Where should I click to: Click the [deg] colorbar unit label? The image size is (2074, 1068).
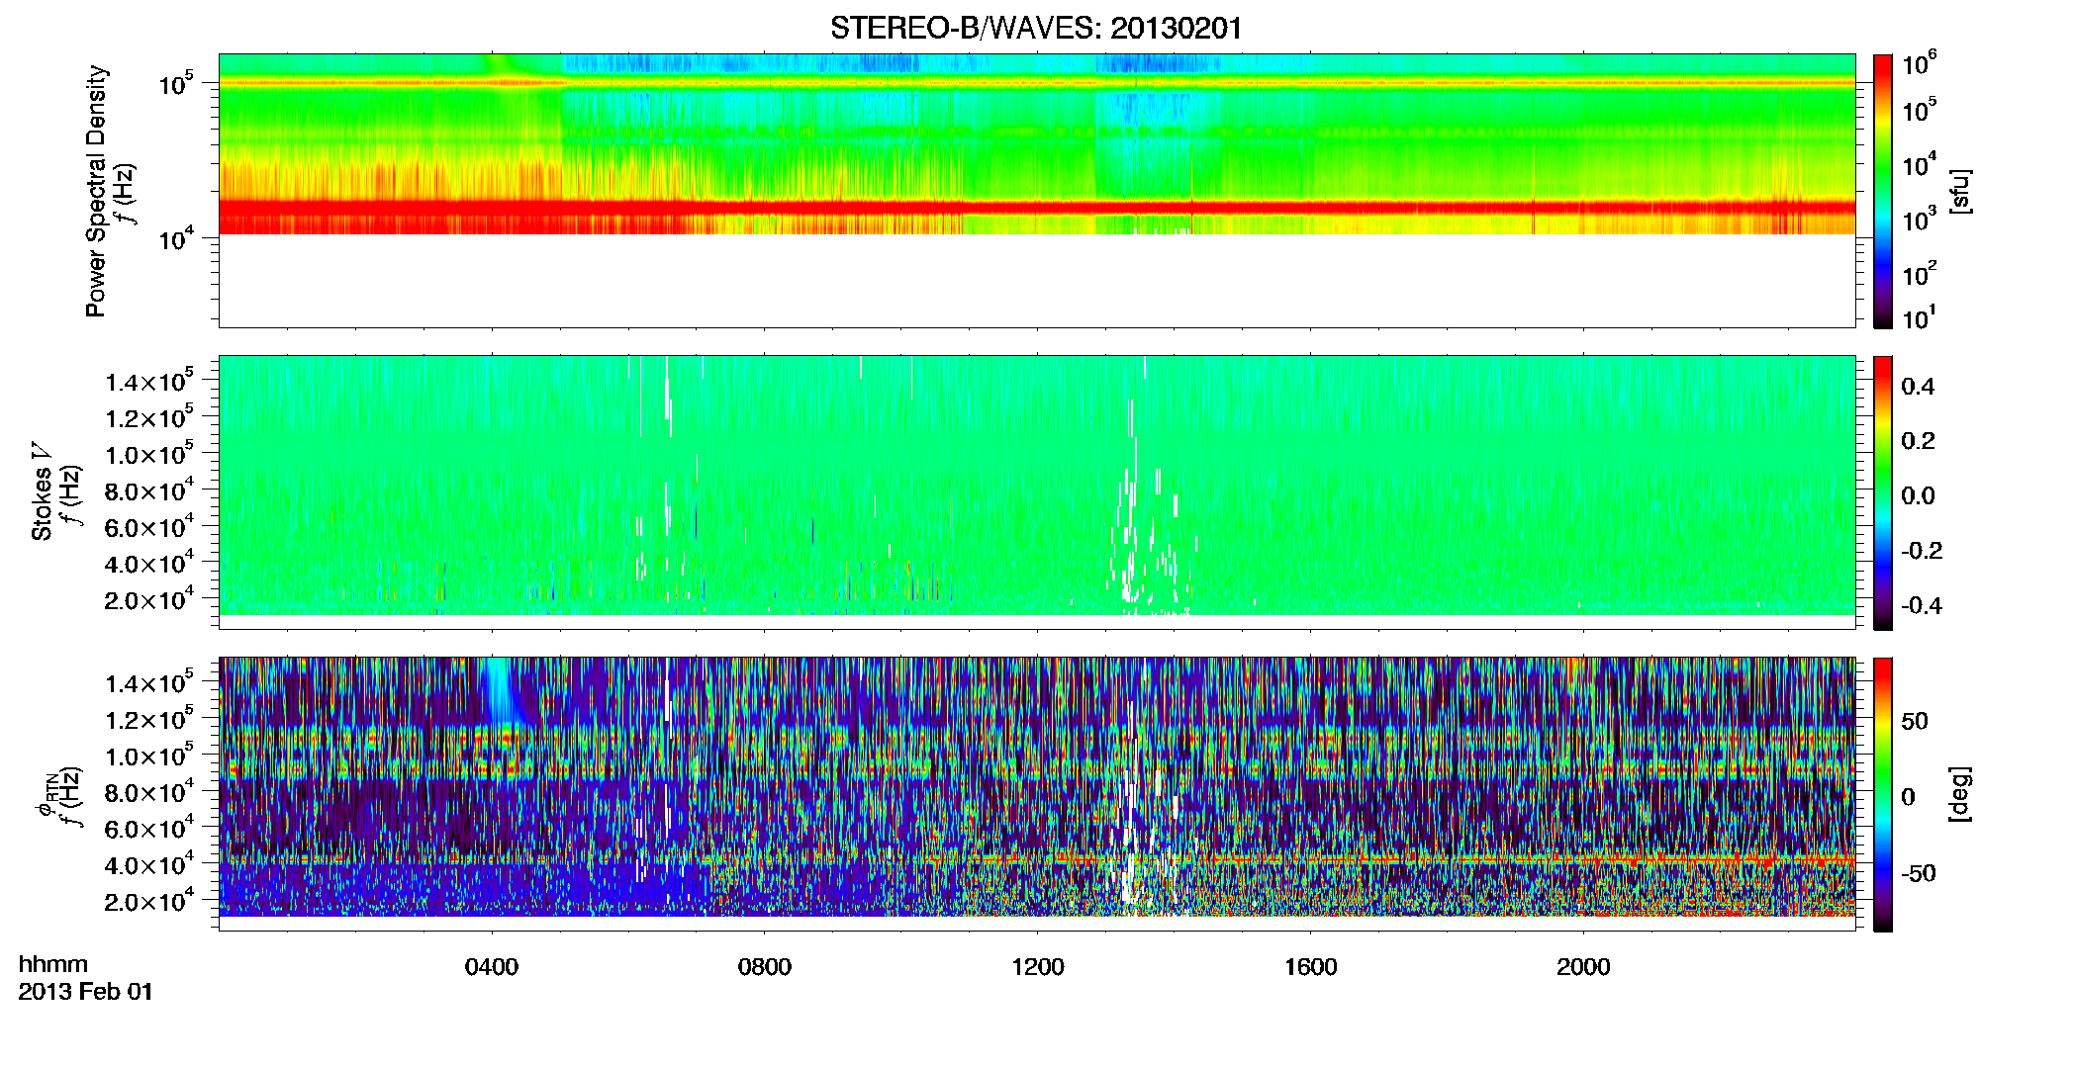(x=1959, y=794)
